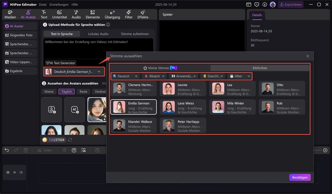Open the Audio tool tab
Image resolution: width=332 pixels, height=194 pixels.
[x=76, y=15]
